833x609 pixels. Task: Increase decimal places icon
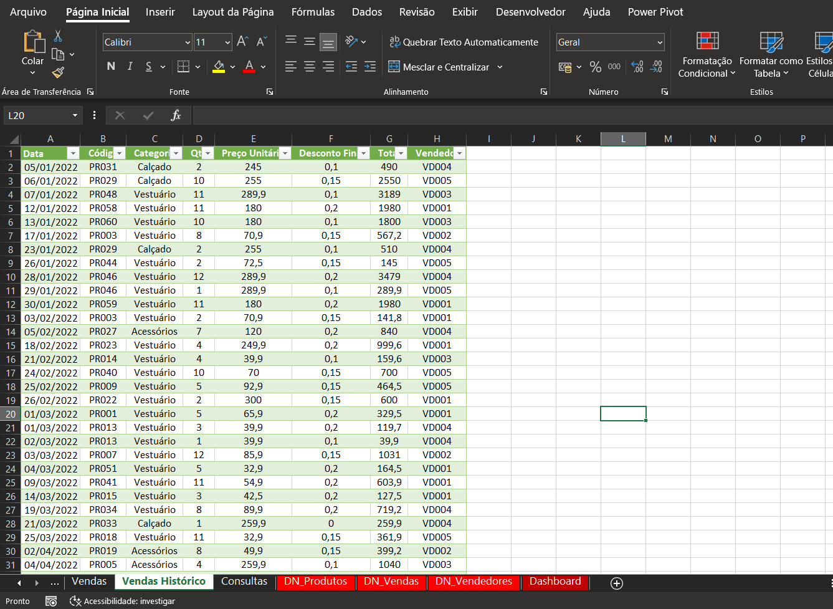point(637,67)
